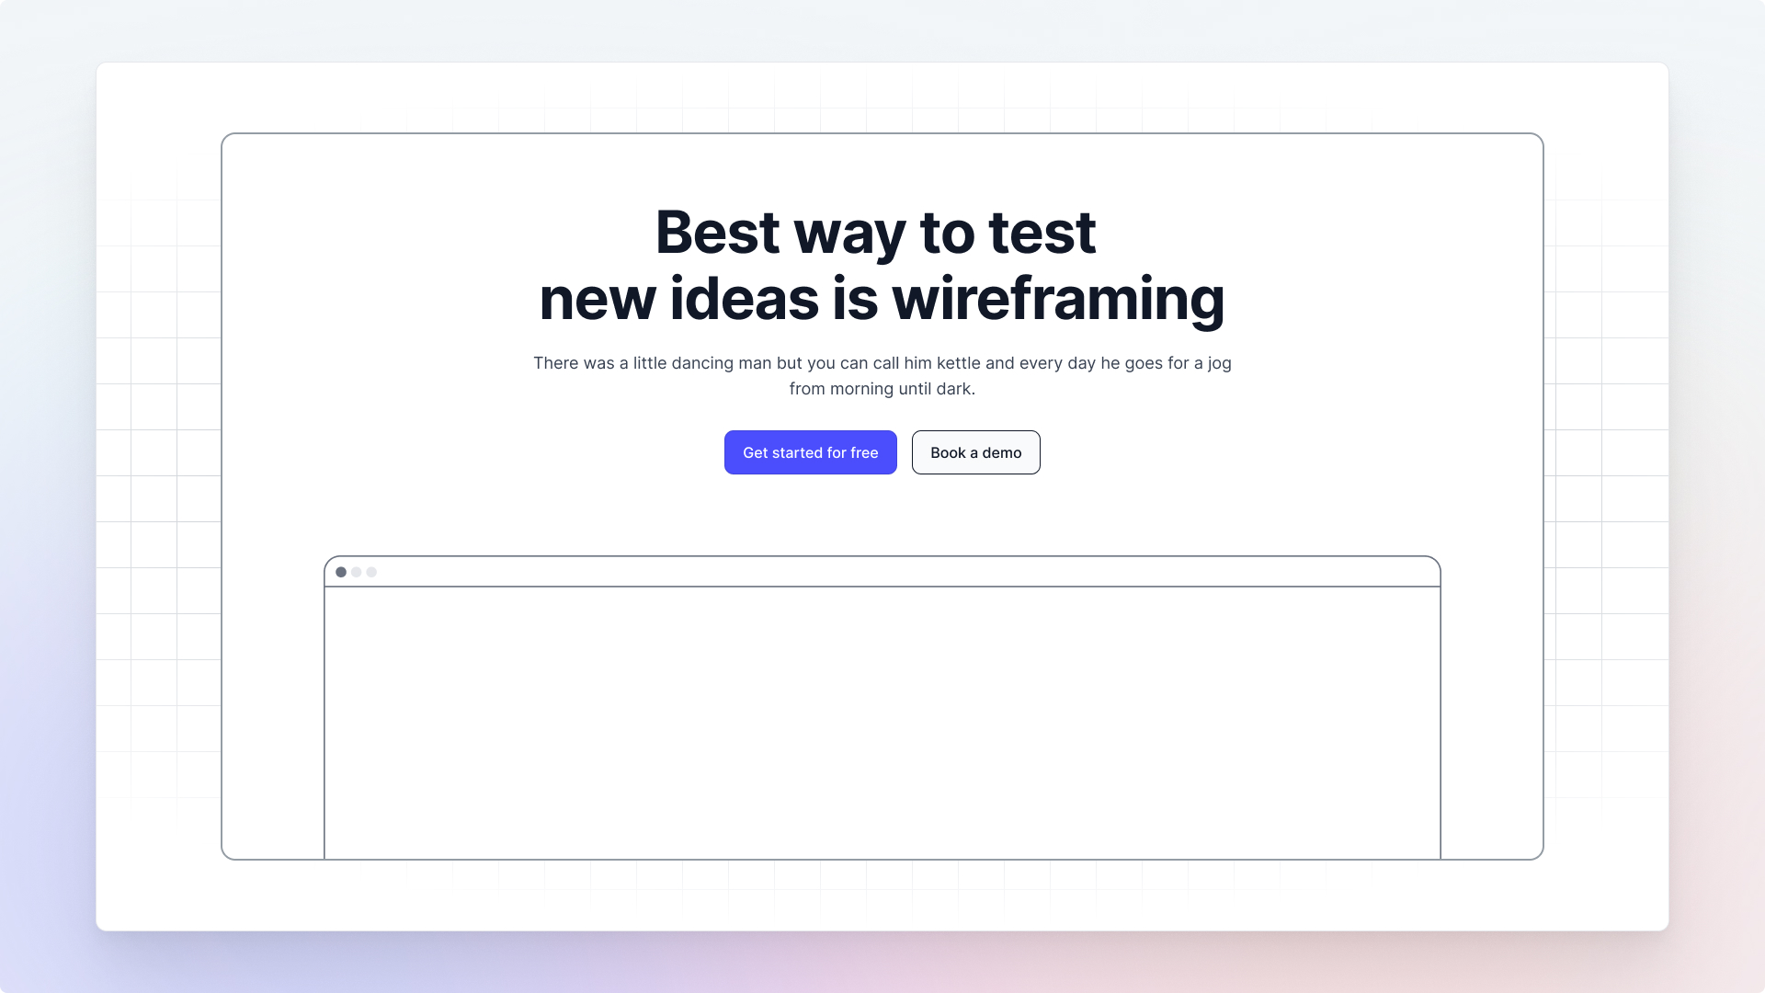Expand the hero card section
Image resolution: width=1765 pixels, height=993 pixels.
[882, 496]
